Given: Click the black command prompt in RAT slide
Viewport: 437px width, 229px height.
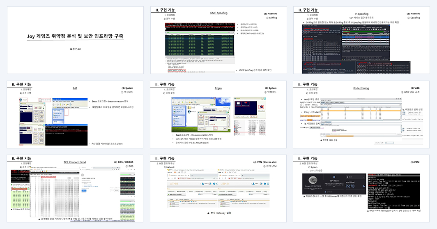Looking at the screenshot, I should [x=67, y=135].
